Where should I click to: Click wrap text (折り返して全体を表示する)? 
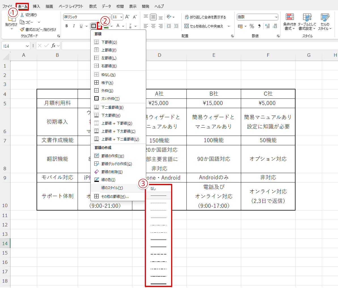tap(205, 17)
